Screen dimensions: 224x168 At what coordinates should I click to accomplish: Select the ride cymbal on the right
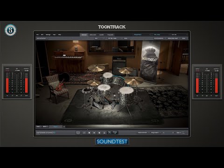coord(134,80)
